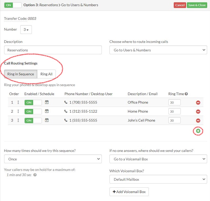210x201 pixels.
Task: Click the maximum hold time help icon
Action: [x=35, y=175]
